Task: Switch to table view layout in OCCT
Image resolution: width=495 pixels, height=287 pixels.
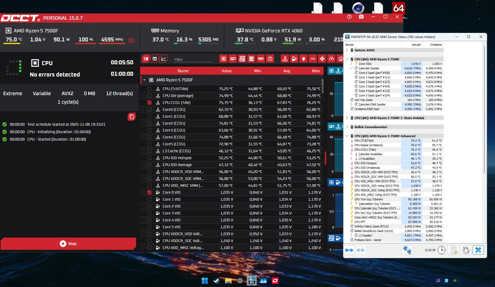Action: (155, 59)
